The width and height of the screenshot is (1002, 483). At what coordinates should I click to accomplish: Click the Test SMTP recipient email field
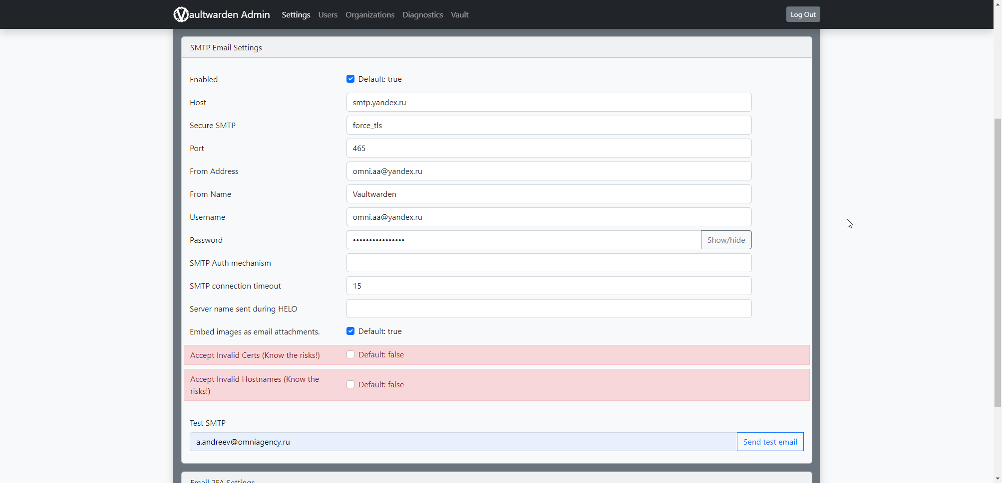tap(463, 442)
